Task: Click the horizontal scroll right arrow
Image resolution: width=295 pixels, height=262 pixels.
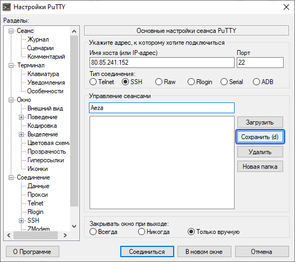Action: point(65,235)
